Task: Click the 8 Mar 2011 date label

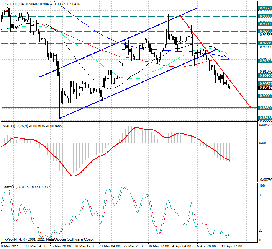Action: pos(10,246)
